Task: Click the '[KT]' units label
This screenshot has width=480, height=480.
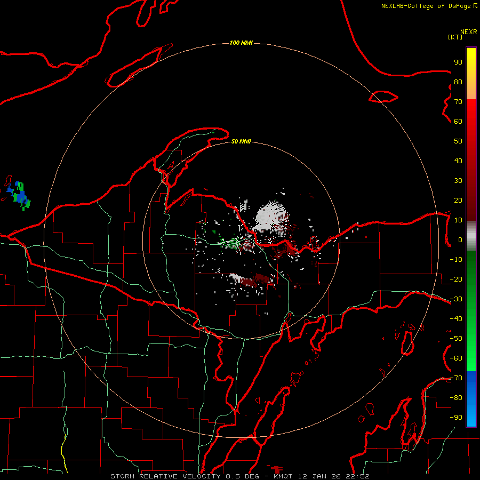Action: coord(455,37)
